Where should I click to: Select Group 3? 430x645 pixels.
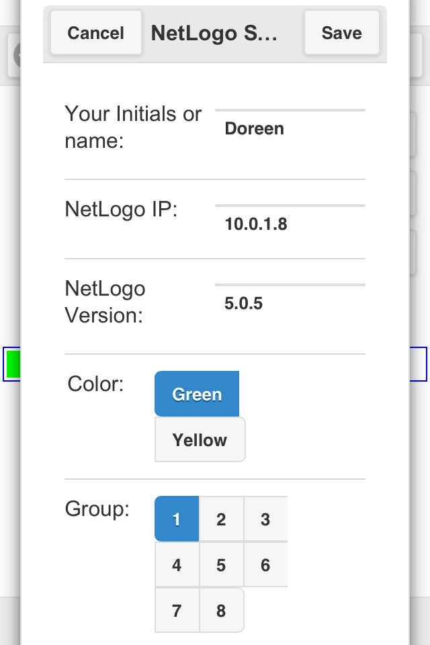[265, 519]
